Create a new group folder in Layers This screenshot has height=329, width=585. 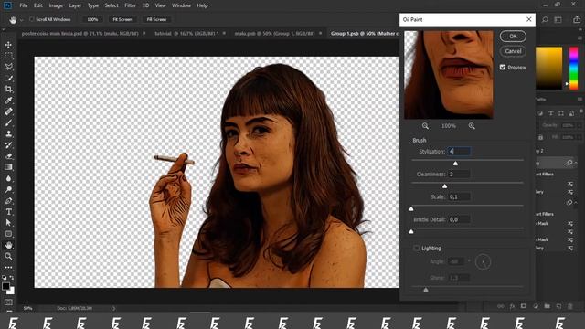(x=547, y=306)
